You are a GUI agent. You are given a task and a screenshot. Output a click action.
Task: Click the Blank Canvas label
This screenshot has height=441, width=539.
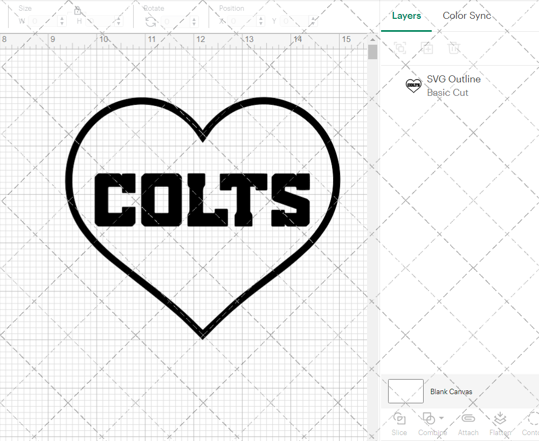coord(452,391)
